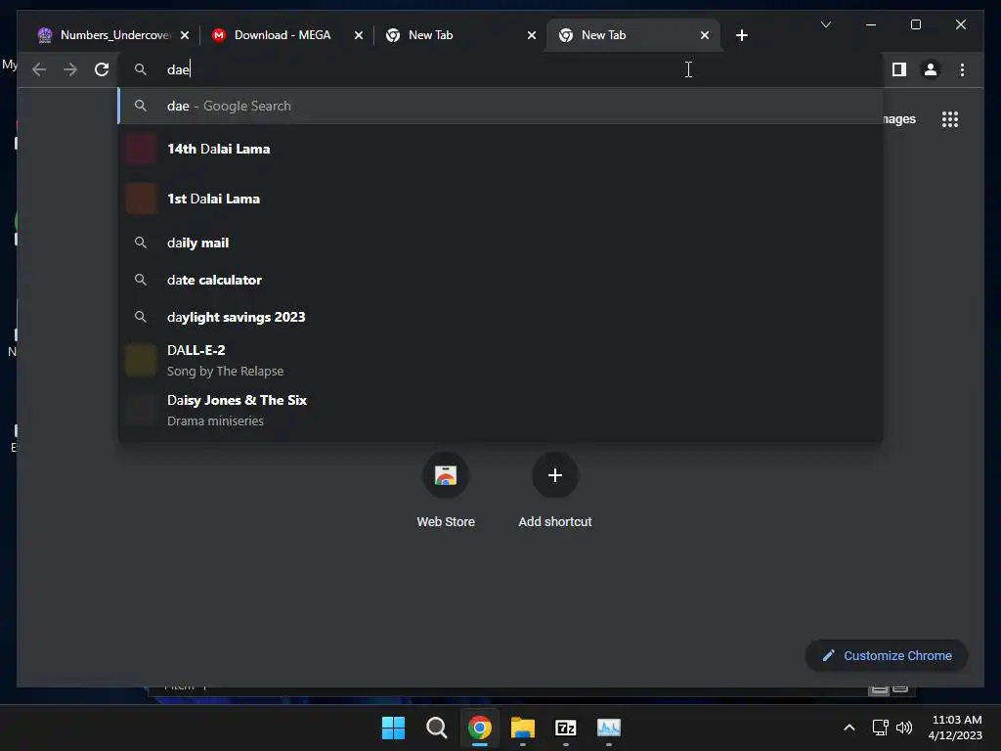Close the first New Tab tab
Screen dimensions: 1001x751
[x=531, y=35]
